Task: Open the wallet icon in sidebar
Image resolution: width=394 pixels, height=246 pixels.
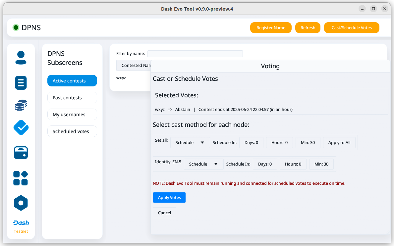Action: coord(21,153)
